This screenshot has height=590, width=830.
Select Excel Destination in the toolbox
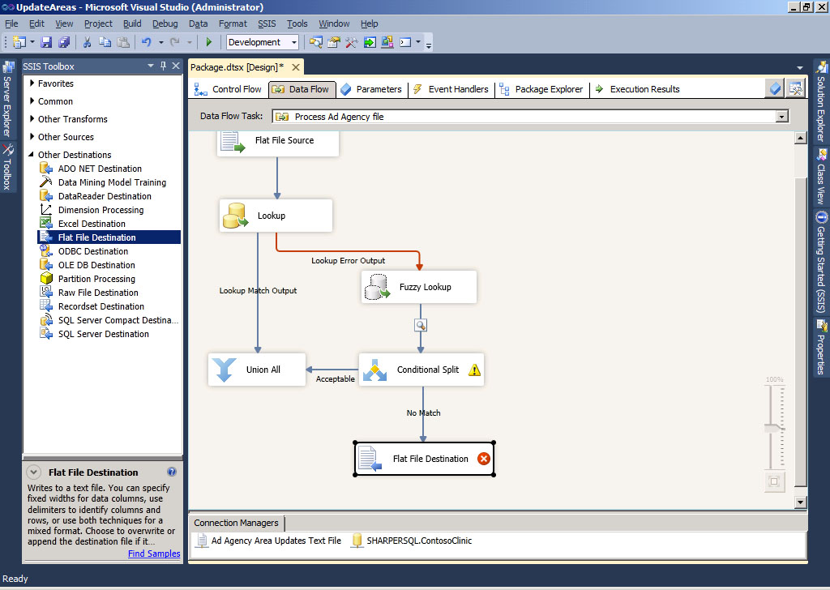92,224
